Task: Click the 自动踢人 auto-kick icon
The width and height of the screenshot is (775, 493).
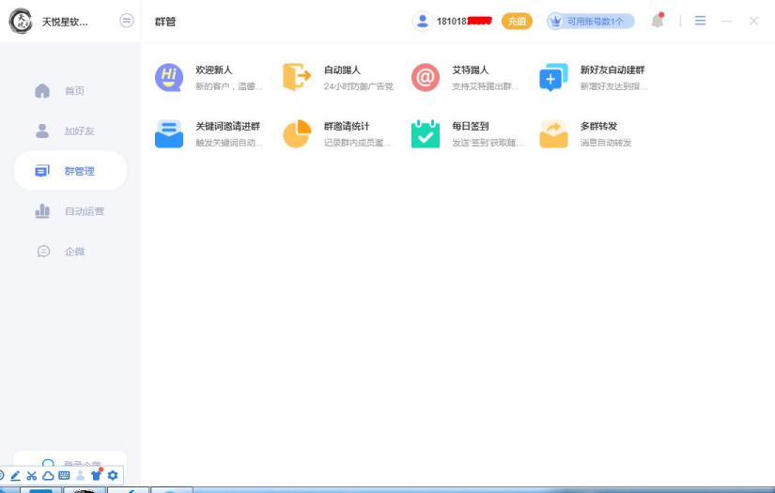Action: click(297, 78)
